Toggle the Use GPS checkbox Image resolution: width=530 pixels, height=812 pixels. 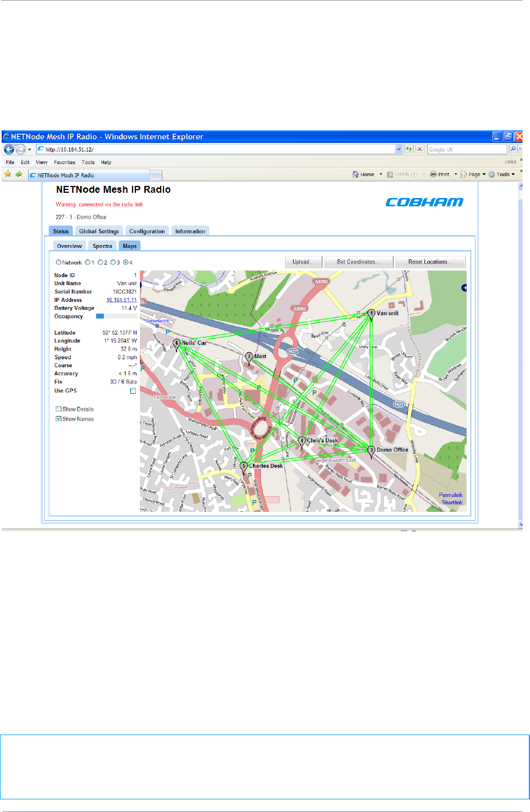[x=133, y=391]
